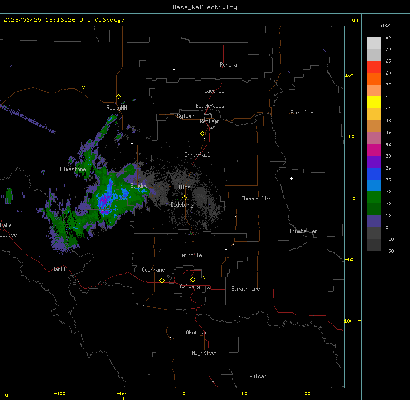Screen dimensions: 410x400
Task: Select the yellow diamond marker south of RedDeer
Action: tap(202, 133)
